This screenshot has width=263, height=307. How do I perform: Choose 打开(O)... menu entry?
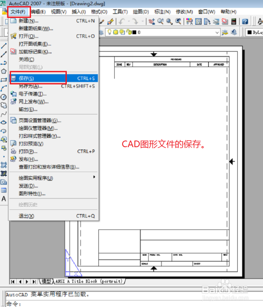(54, 36)
